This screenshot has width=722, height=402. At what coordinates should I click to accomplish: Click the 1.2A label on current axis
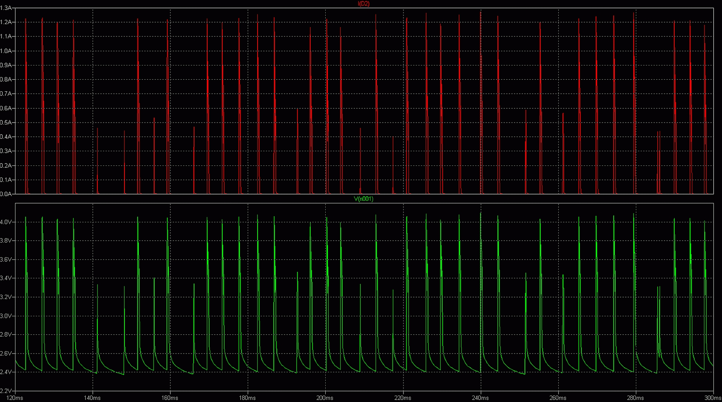6,22
